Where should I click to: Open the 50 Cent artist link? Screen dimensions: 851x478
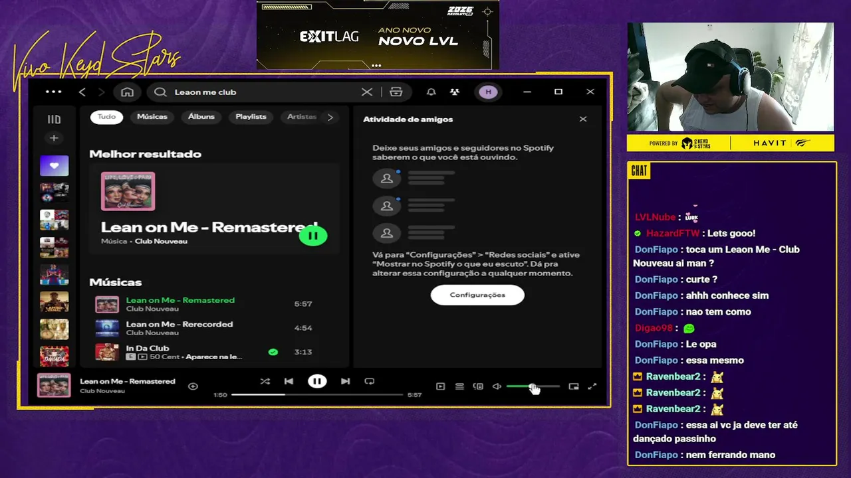(x=166, y=357)
